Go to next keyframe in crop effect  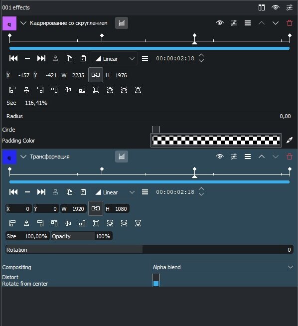pos(41,58)
